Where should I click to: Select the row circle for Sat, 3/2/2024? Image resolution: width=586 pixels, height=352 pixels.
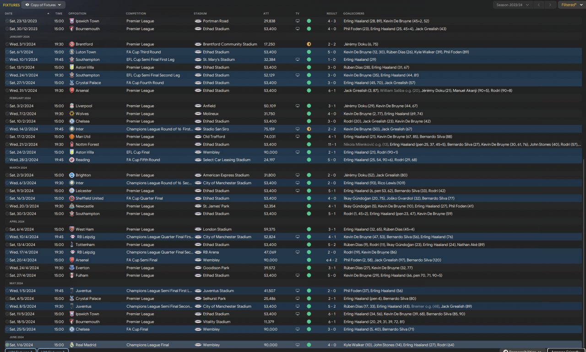pyautogui.click(x=7, y=106)
